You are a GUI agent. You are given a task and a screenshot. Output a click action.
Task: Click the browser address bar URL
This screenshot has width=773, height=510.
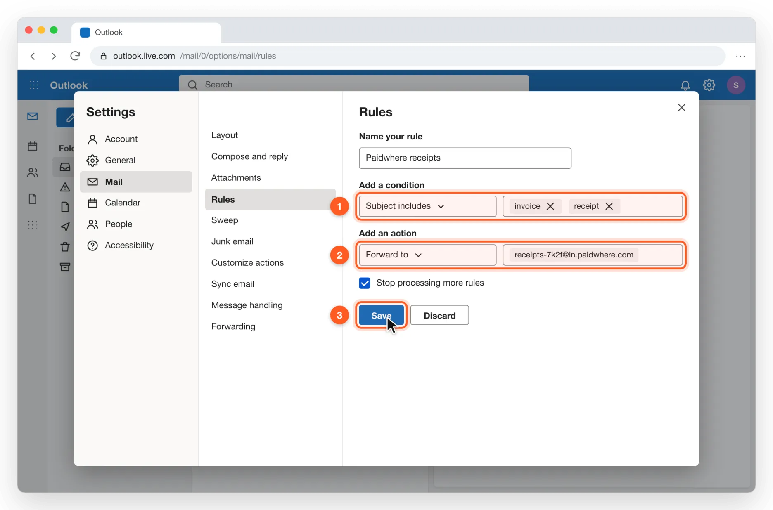pyautogui.click(x=408, y=56)
